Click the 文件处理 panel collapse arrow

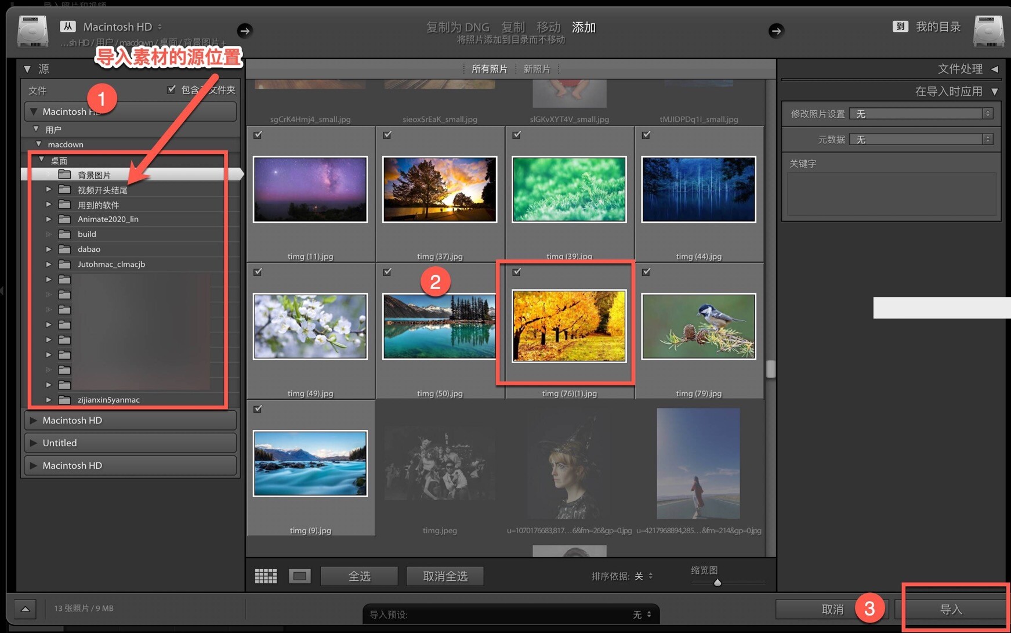click(995, 68)
